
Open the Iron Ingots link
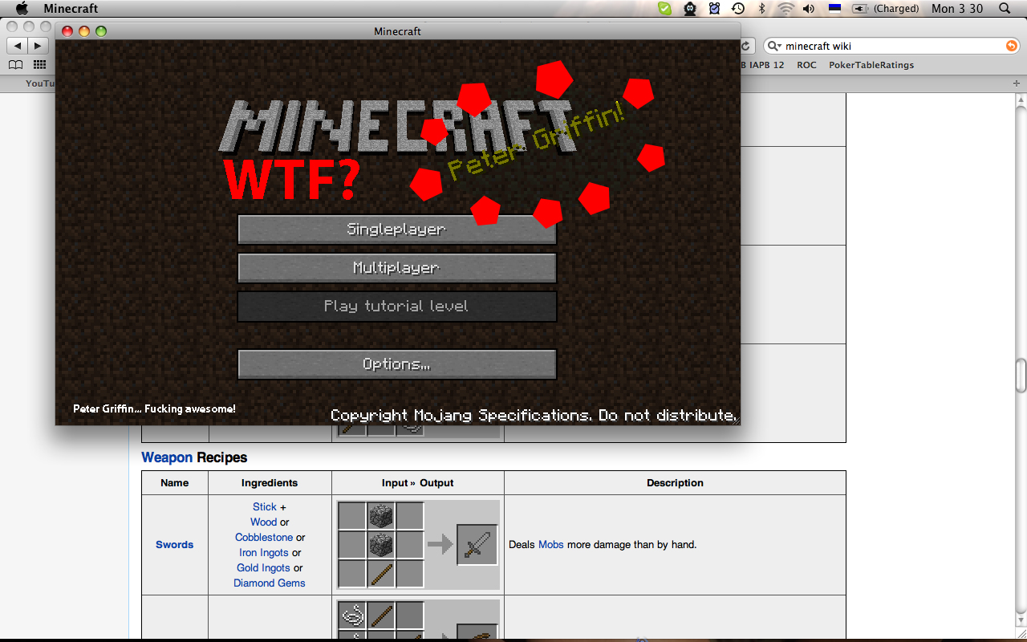click(x=264, y=553)
